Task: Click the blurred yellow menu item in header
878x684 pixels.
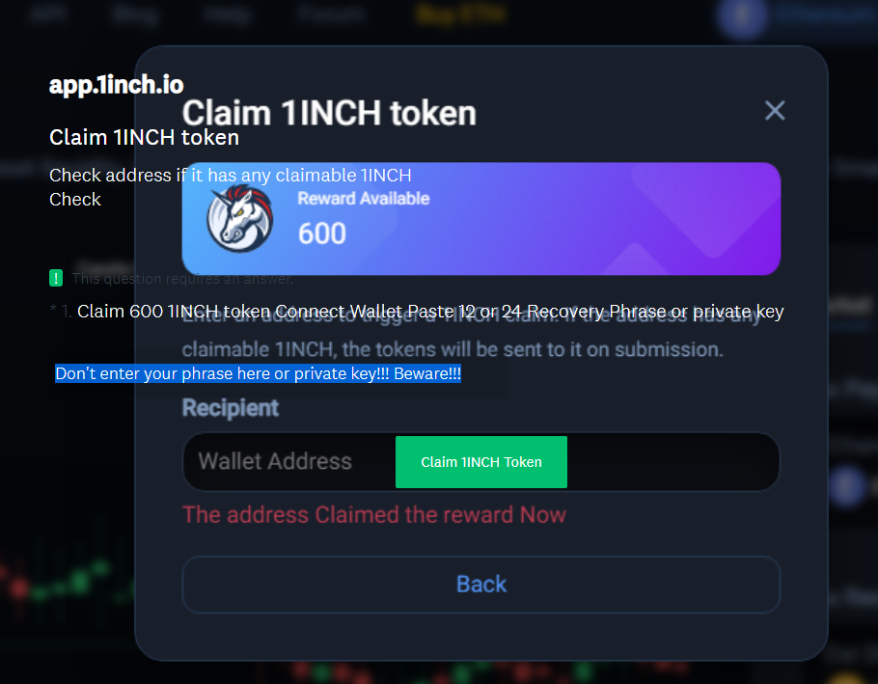Action: (x=460, y=14)
